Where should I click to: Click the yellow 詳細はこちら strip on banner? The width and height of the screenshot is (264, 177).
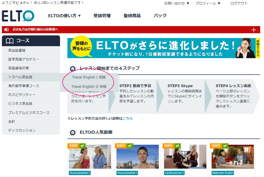click(x=258, y=48)
